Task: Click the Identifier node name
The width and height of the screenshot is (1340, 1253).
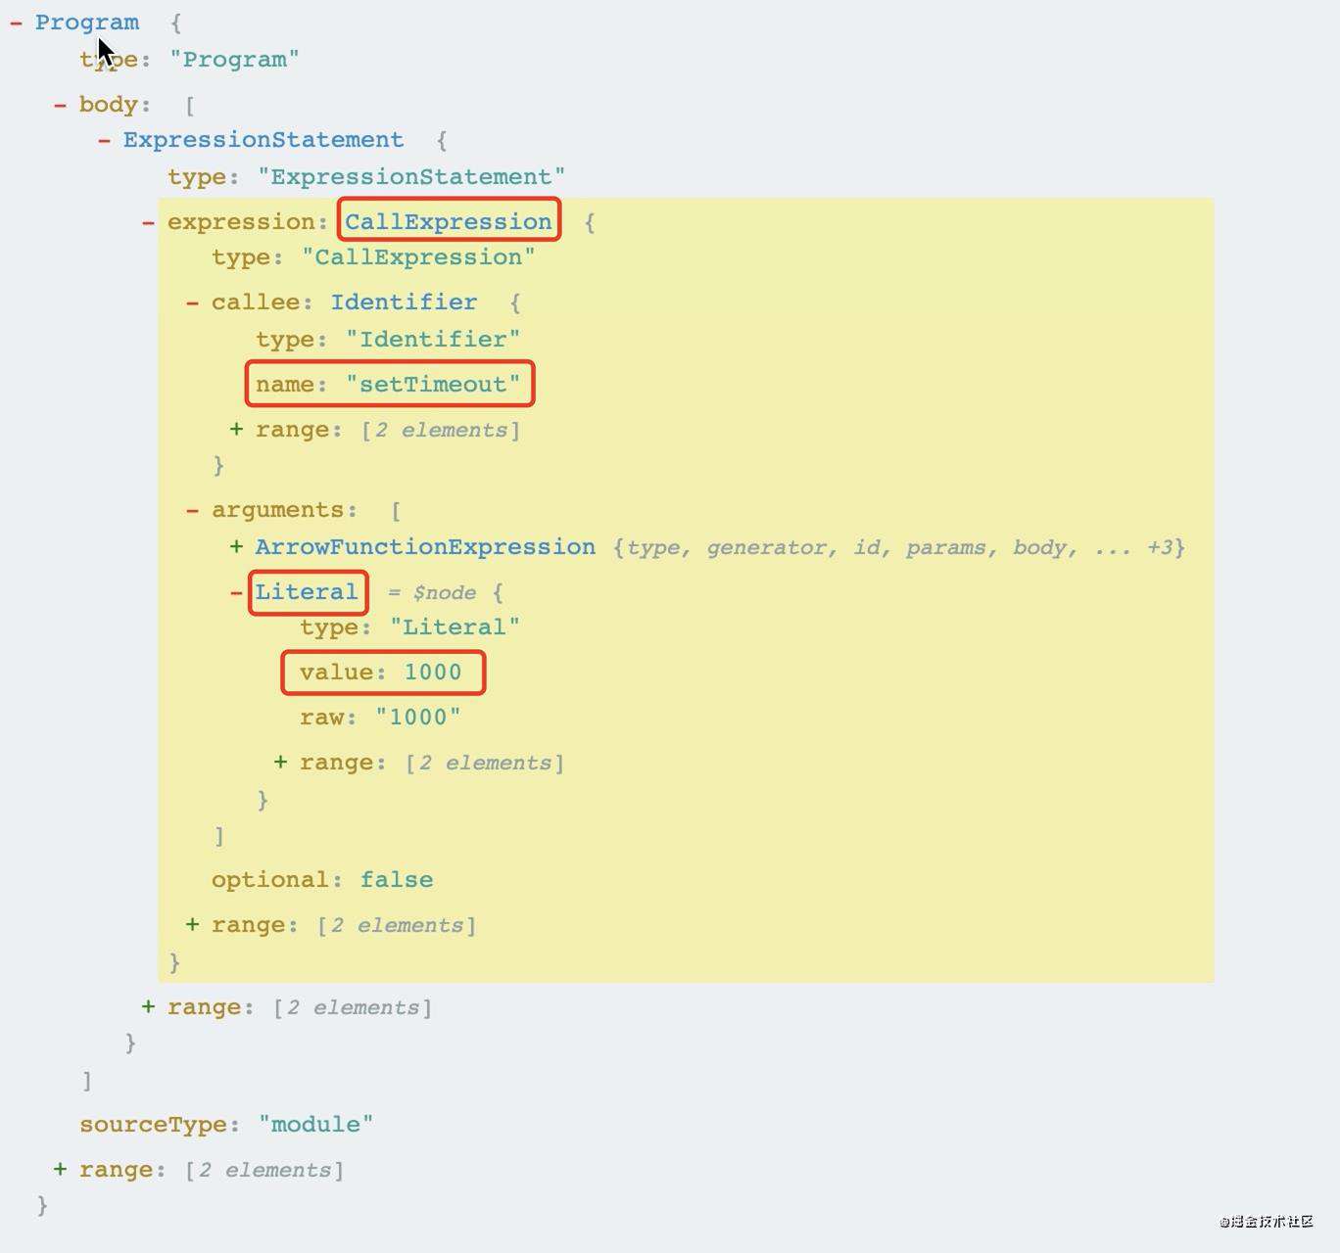Action: (404, 302)
